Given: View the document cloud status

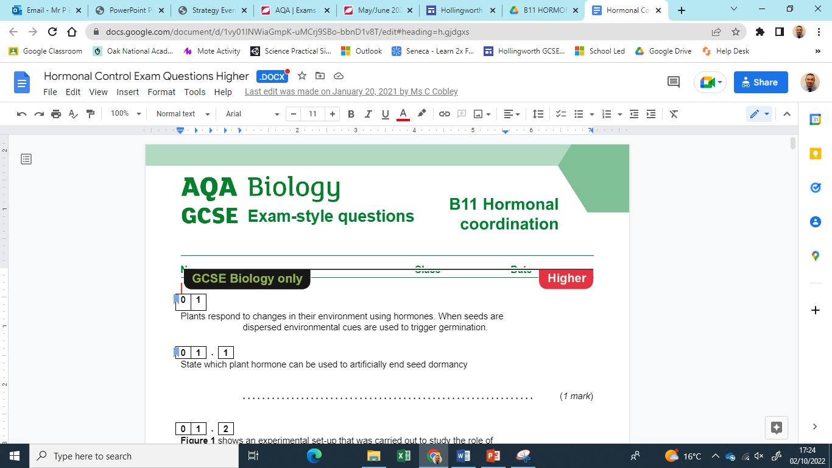Looking at the screenshot, I should coord(339,76).
